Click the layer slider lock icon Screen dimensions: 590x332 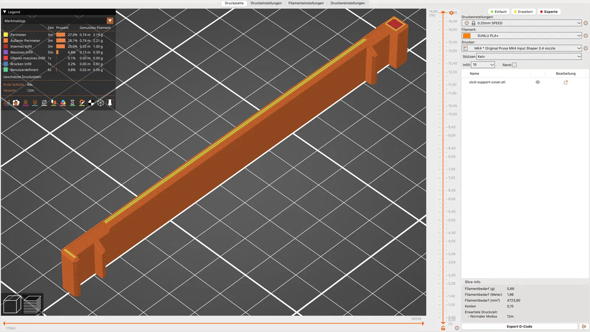pyautogui.click(x=443, y=328)
